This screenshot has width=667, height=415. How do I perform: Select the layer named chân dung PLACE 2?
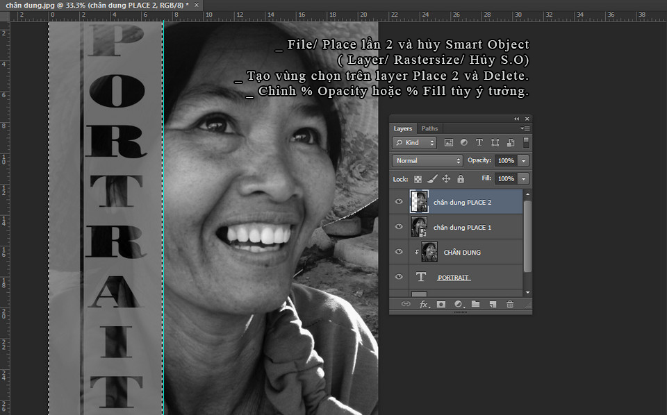pyautogui.click(x=463, y=203)
